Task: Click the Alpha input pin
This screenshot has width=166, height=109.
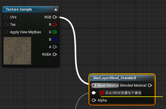Action: pos(94,100)
